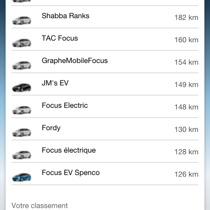Click the 149 km distance value
Viewport: 210px width, 210px height.
(186, 85)
